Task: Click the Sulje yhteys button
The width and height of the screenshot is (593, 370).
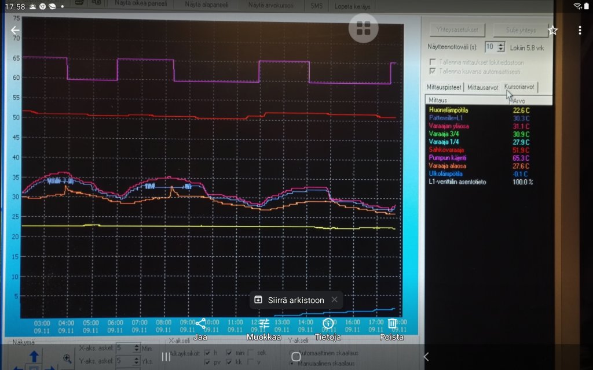Action: click(x=521, y=30)
